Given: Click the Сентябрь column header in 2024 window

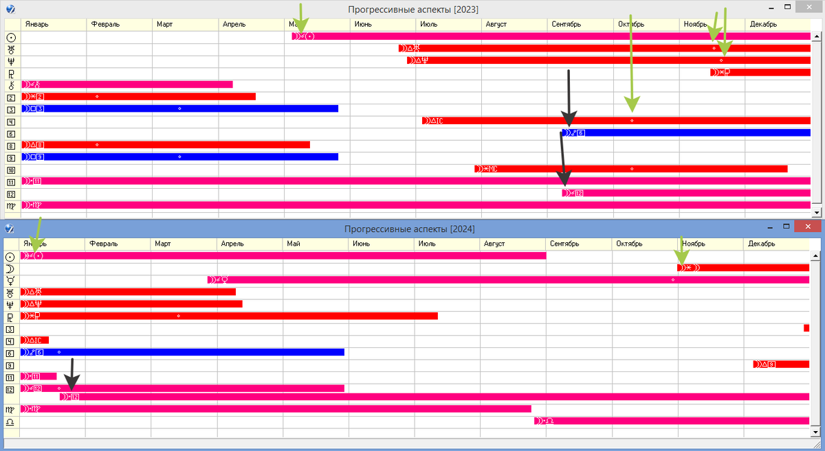Looking at the screenshot, I should coord(579,244).
